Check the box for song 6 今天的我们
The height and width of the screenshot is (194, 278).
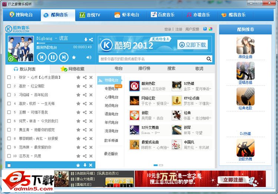coord(9,121)
